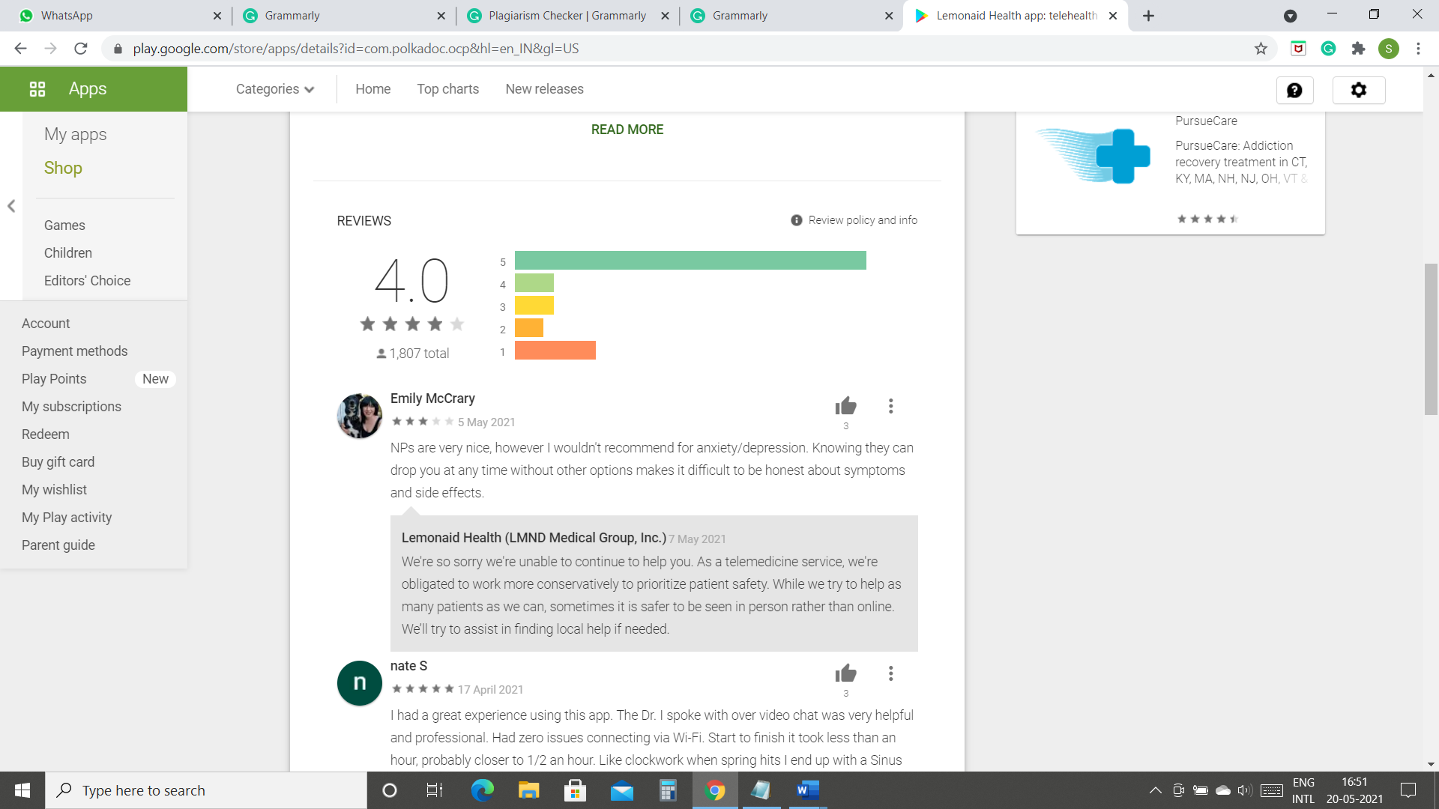Launch Microsoft Store from the taskbar

pos(575,790)
